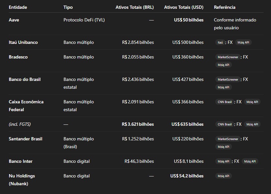This screenshot has width=271, height=194.
Task: Select the R$ 1.252 bilhões value
Action: point(138,139)
